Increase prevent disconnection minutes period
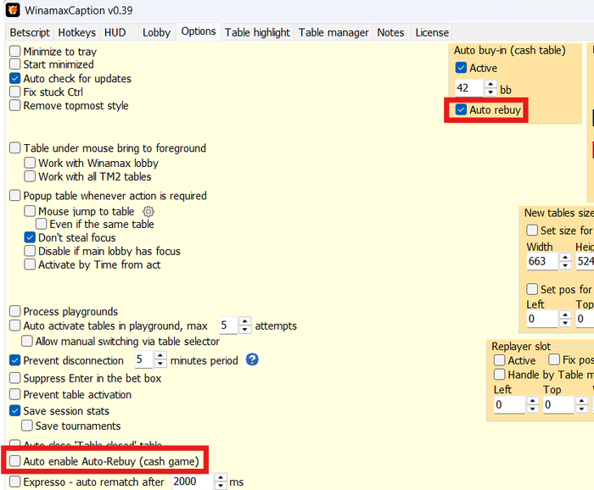This screenshot has height=490, width=594. tap(160, 356)
